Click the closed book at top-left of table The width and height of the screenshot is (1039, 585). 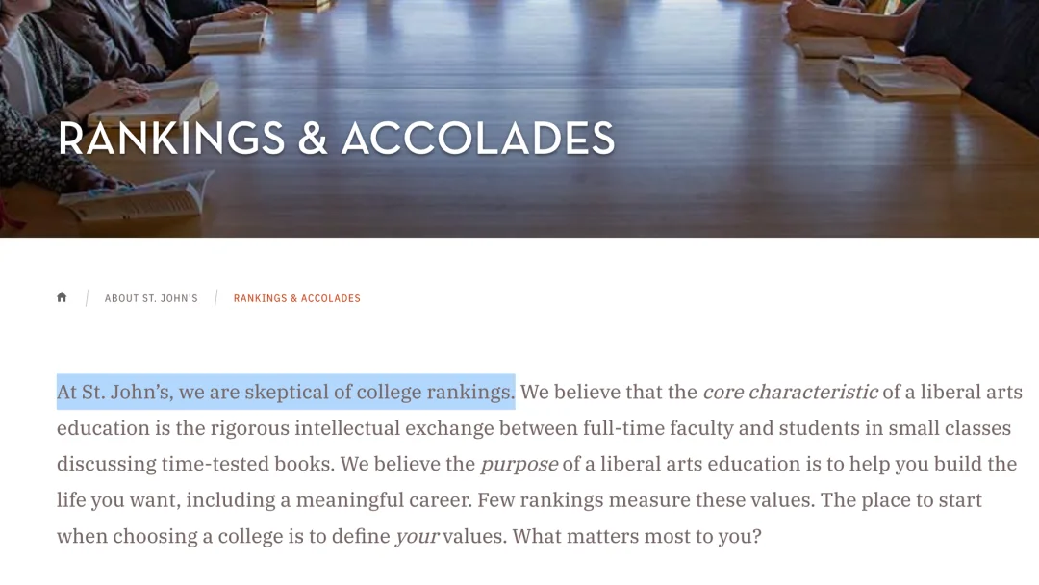click(227, 36)
